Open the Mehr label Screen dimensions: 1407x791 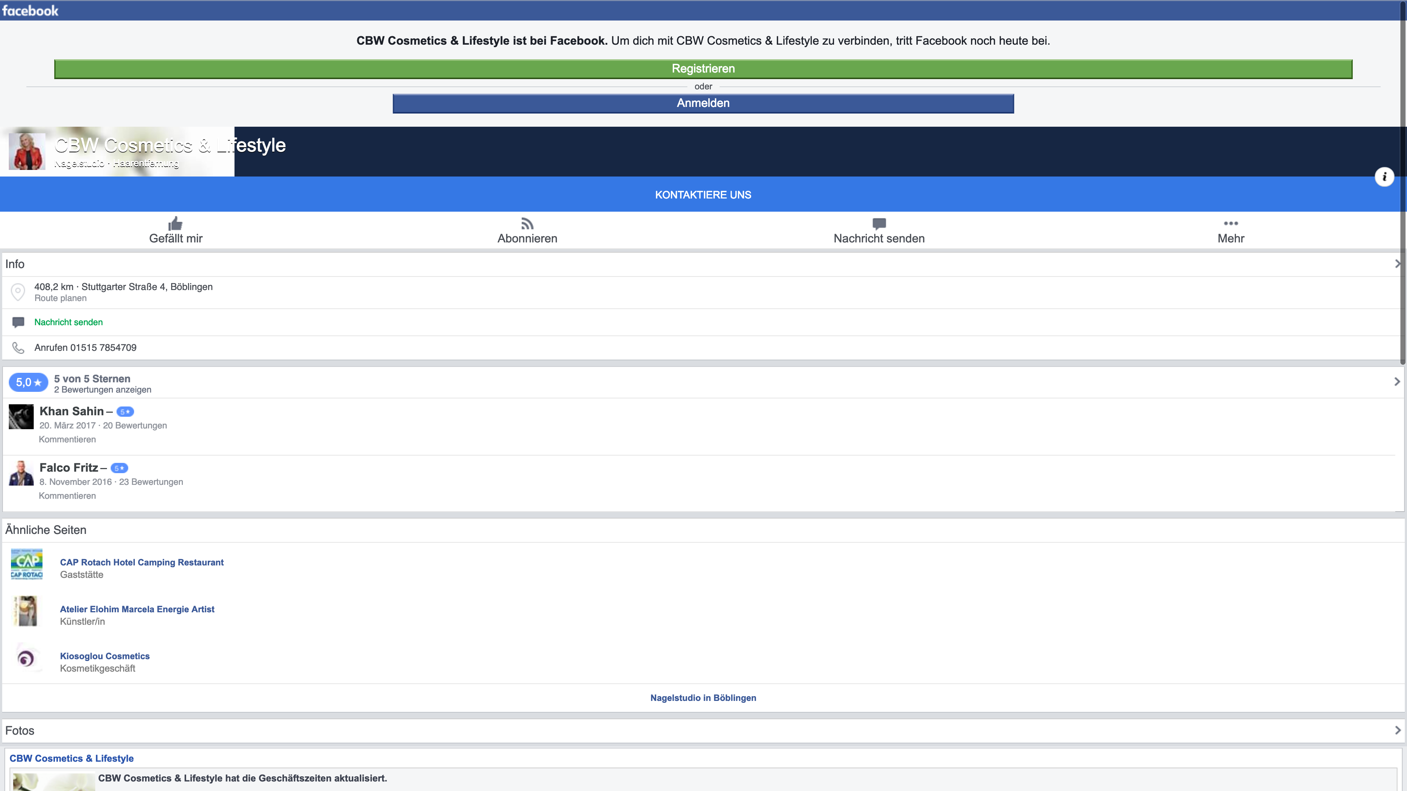[1231, 238]
